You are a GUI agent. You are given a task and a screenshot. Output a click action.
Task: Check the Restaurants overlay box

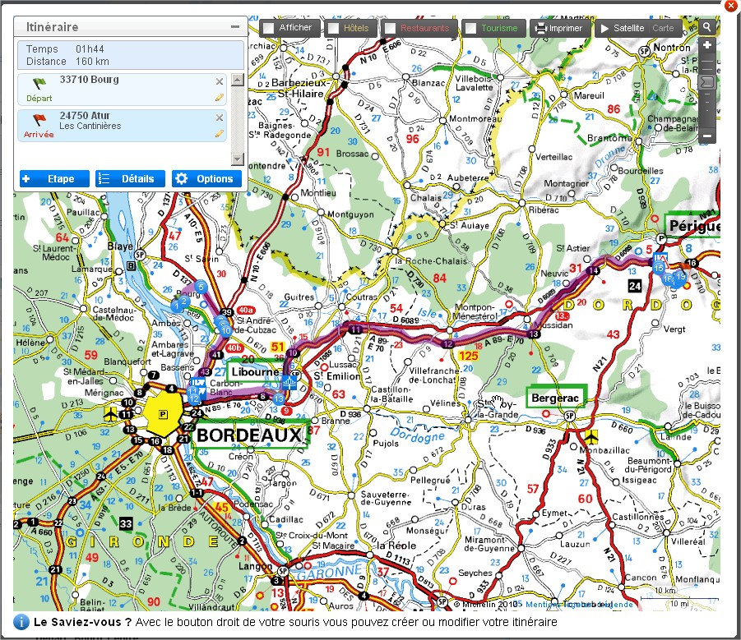(390, 28)
